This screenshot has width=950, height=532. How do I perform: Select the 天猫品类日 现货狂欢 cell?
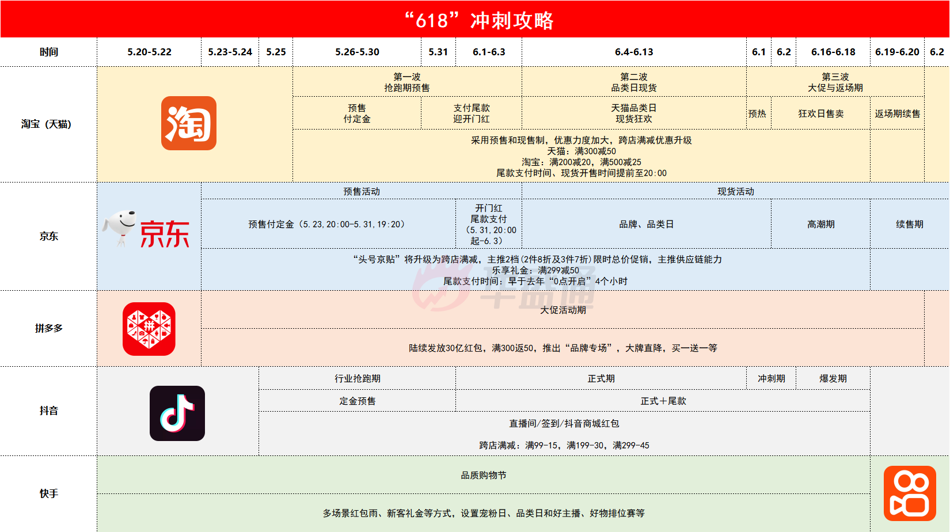(634, 113)
